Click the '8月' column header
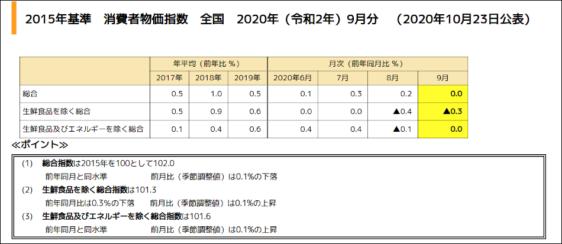This screenshot has height=244, width=562. [393, 78]
